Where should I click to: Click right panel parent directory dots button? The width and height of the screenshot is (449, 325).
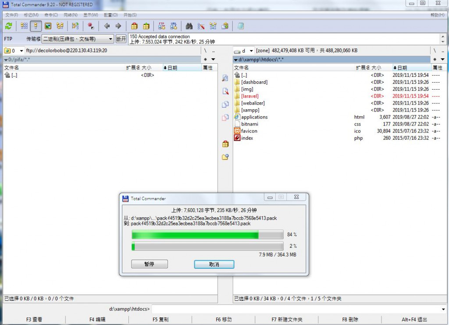(x=442, y=51)
